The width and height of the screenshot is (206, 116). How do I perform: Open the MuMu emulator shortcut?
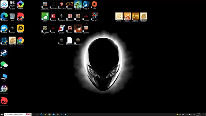coord(4,29)
